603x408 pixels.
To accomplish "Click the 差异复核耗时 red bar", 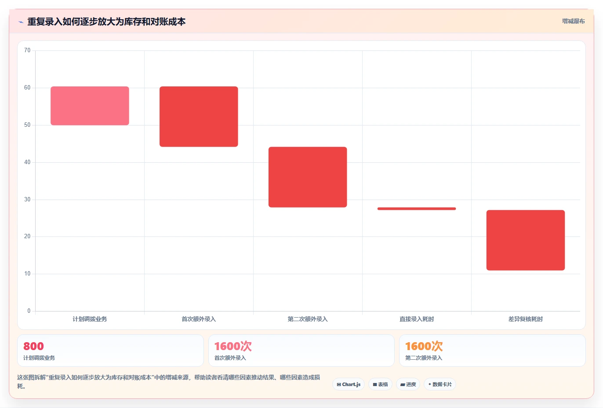I will [x=526, y=240].
